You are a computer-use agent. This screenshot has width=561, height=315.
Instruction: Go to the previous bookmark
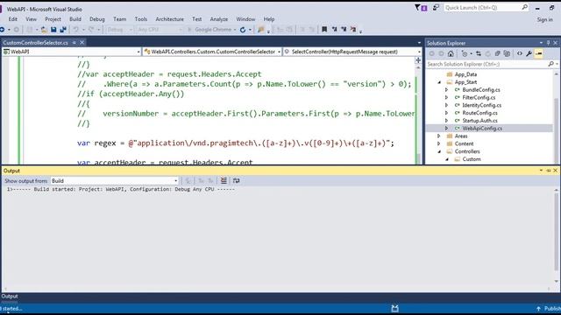(x=334, y=29)
